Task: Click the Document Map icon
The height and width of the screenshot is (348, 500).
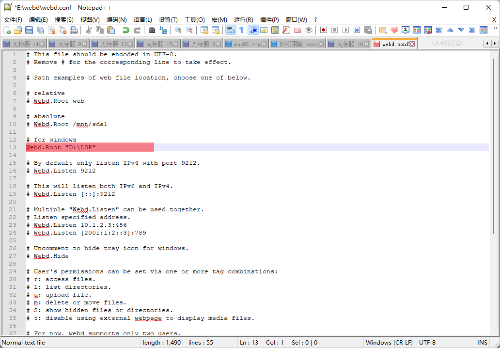Action: 275,31
